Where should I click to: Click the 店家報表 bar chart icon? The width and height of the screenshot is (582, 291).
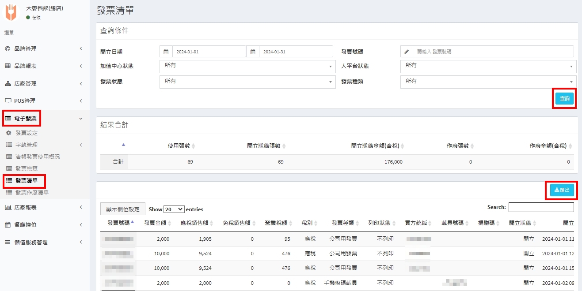pos(8,207)
